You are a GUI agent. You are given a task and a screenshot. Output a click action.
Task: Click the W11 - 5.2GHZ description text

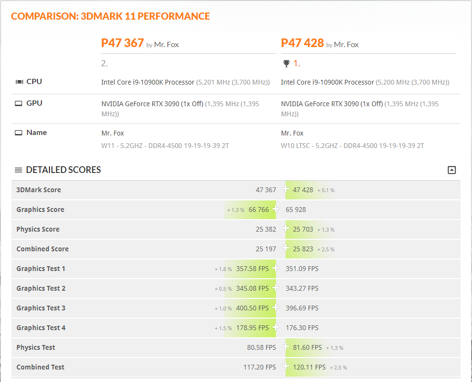pyautogui.click(x=165, y=146)
